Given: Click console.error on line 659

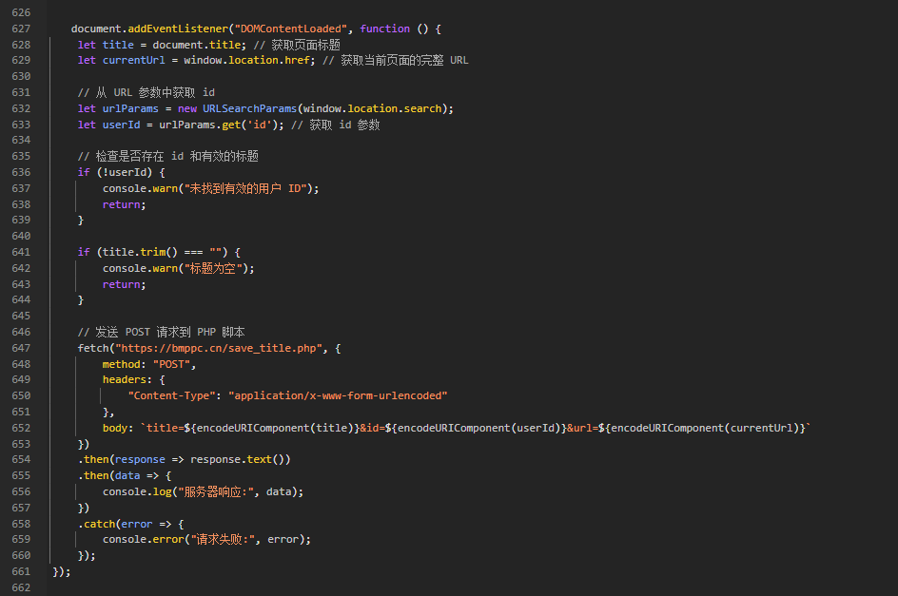Looking at the screenshot, I should tap(144, 539).
